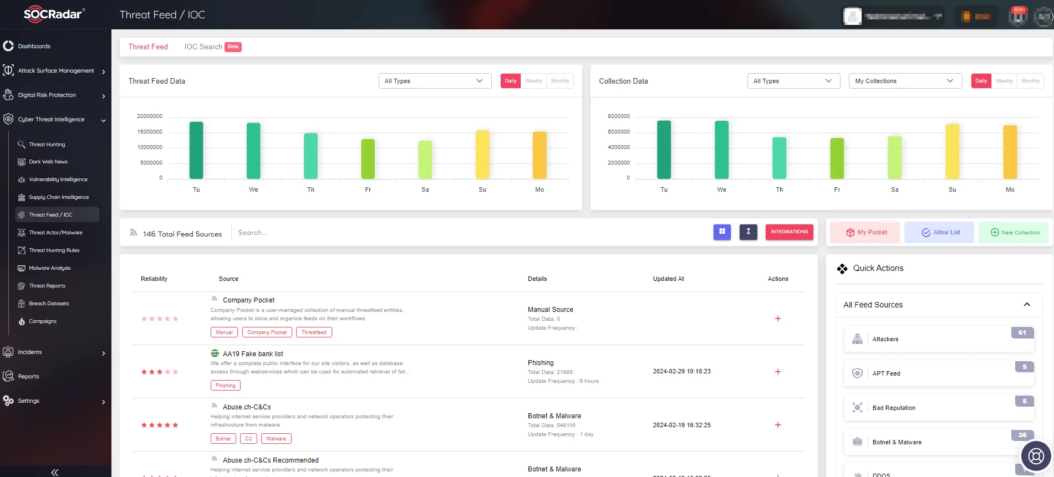
Task: Add Company Pocket using the plus icon
Action: click(x=778, y=319)
